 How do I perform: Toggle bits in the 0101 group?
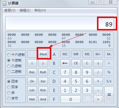(x=93, y=42)
